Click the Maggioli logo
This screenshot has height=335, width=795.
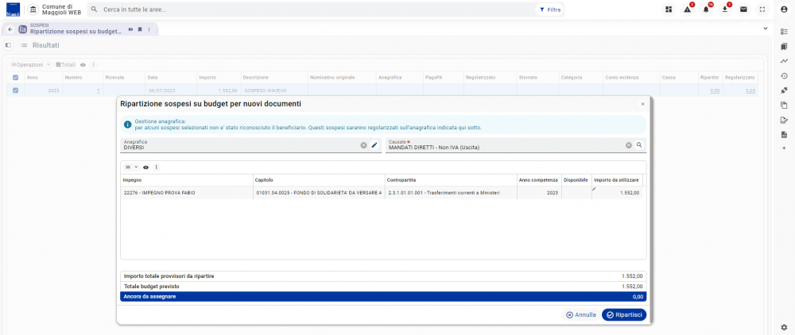[x=12, y=10]
